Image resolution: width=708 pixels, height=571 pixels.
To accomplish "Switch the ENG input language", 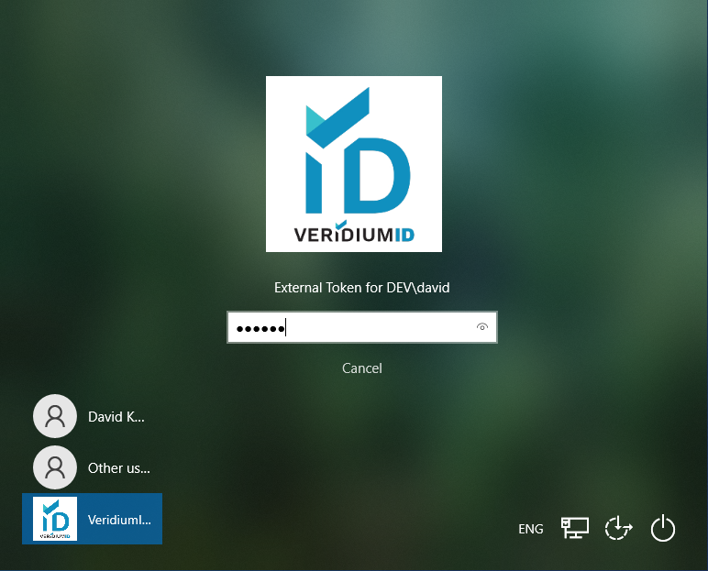I will pos(531,529).
